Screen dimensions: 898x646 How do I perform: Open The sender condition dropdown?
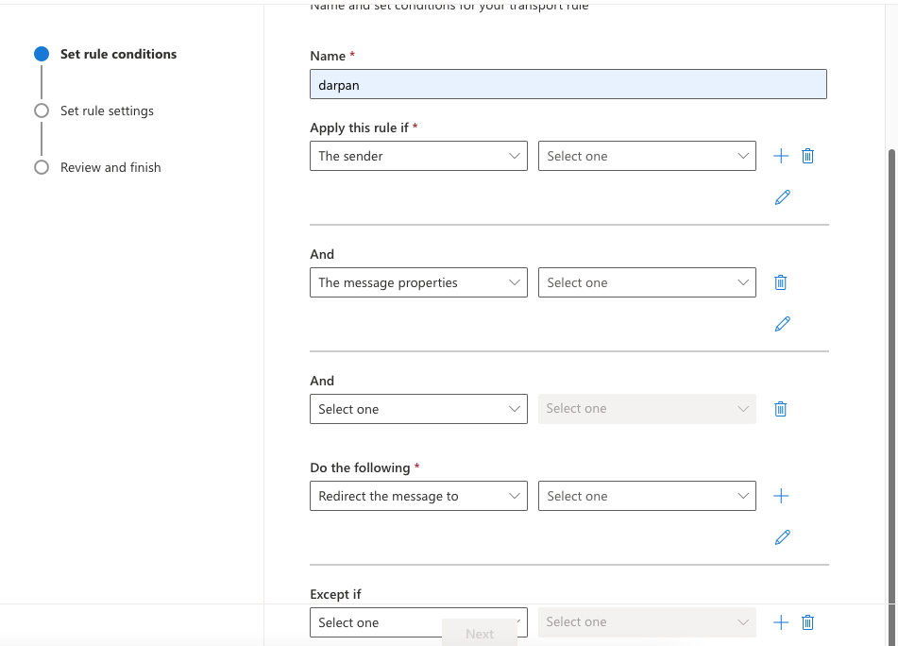(418, 156)
